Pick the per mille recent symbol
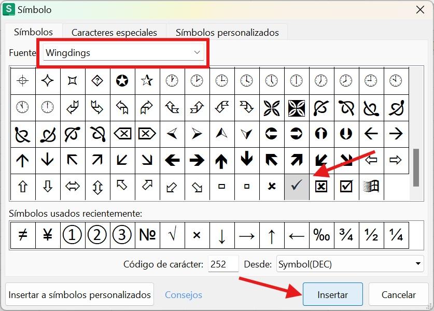434x311 pixels. [321, 235]
